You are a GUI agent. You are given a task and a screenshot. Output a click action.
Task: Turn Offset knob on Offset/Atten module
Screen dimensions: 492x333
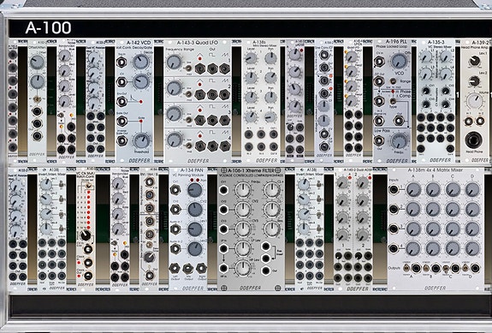click(x=38, y=62)
